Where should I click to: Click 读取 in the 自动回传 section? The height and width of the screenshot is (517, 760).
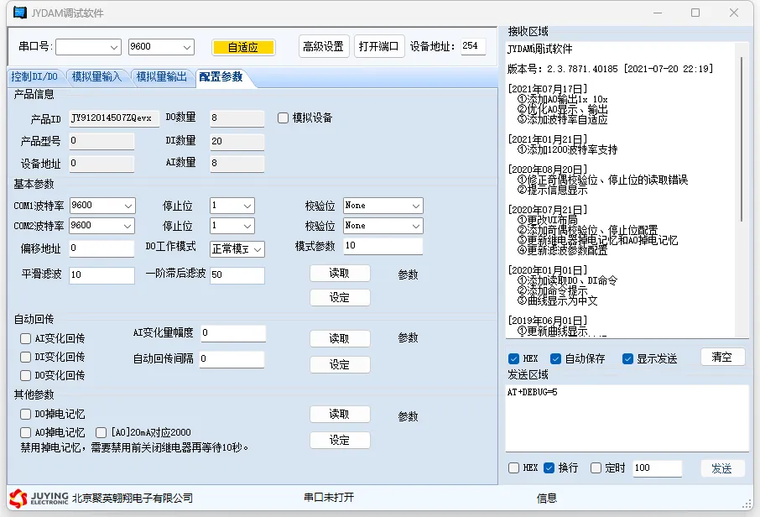(340, 338)
